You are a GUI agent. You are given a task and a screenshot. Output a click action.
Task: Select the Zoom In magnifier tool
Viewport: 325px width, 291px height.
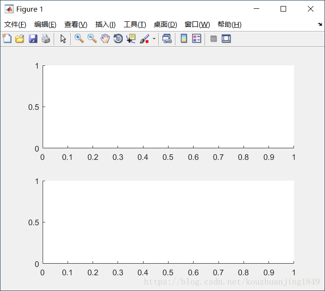[x=79, y=39]
